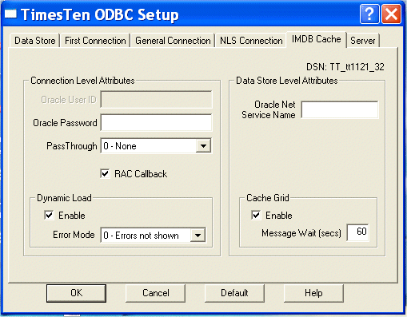Open the First Connection tab
Image resolution: width=407 pixels, height=317 pixels.
95,41
